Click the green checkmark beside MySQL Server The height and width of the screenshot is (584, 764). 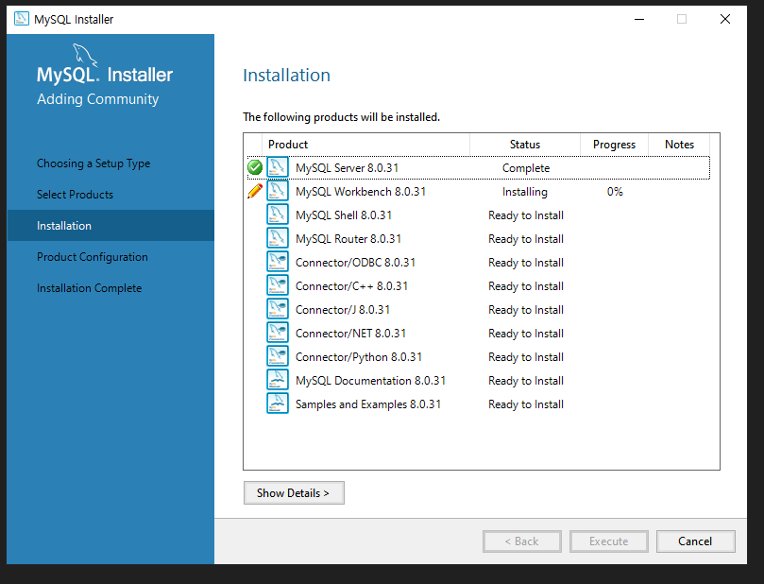coord(255,167)
